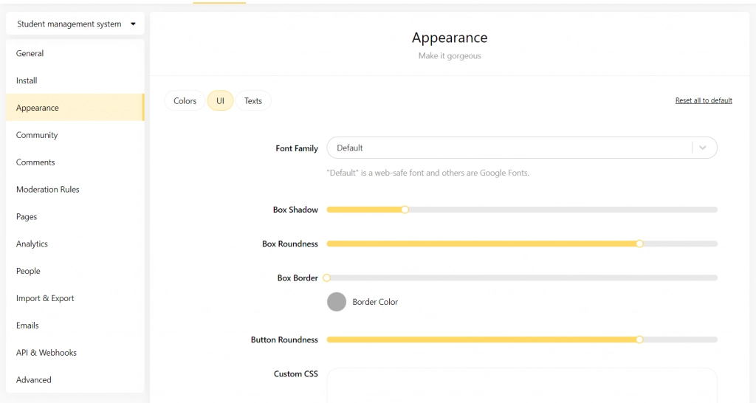Switch to the Colors tab
This screenshot has width=756, height=403.
[185, 101]
